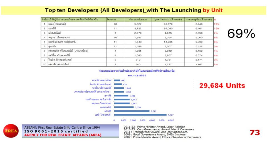Viewport: 267px width, 142px height.
Task: Select the slide title about top ten developers
Action: 124,10
